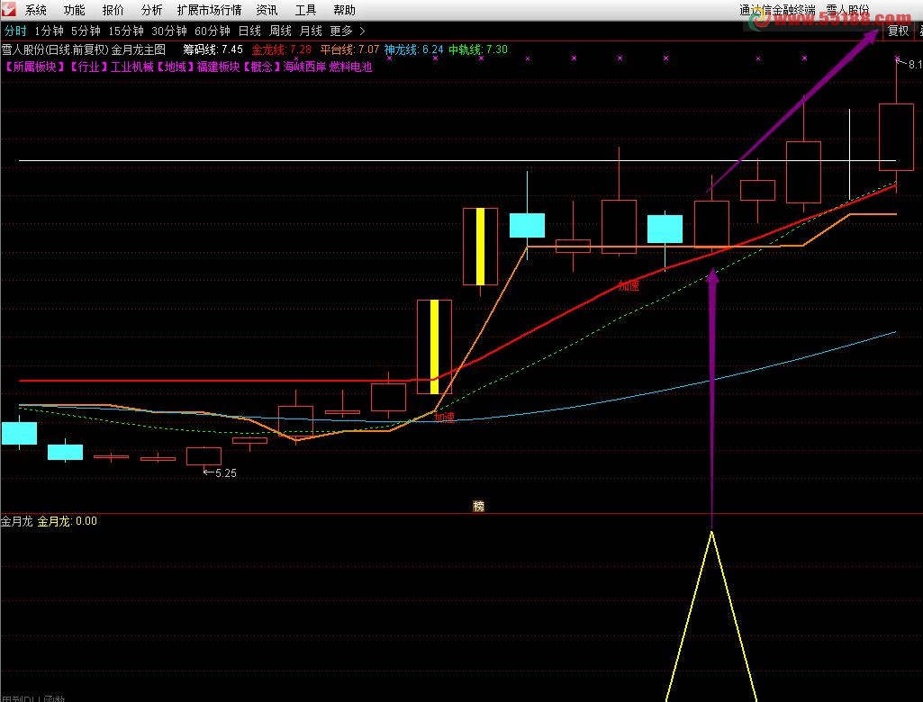
Task: Expand the 更多 periods dropdown
Action: [x=347, y=31]
